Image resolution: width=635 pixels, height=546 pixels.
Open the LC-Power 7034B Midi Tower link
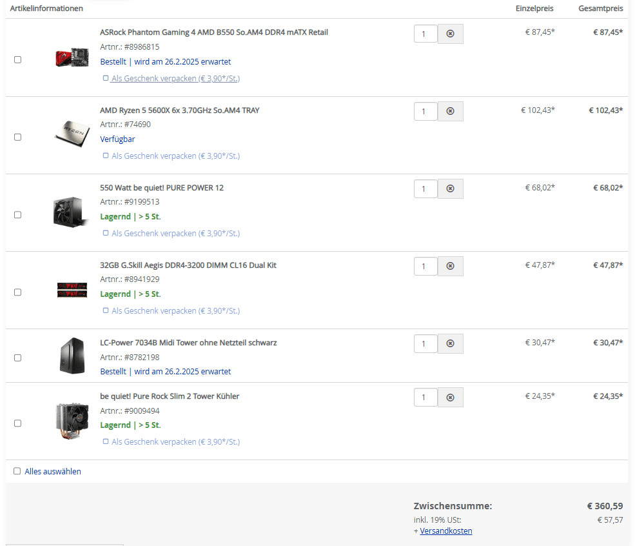point(188,343)
